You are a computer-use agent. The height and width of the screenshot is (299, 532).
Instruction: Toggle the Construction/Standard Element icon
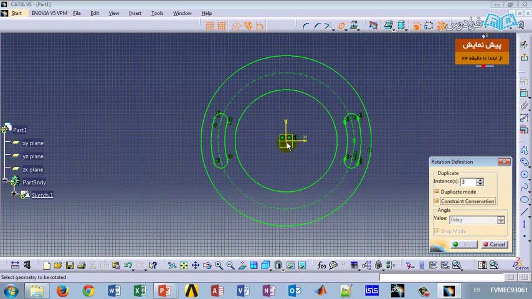coord(236,26)
